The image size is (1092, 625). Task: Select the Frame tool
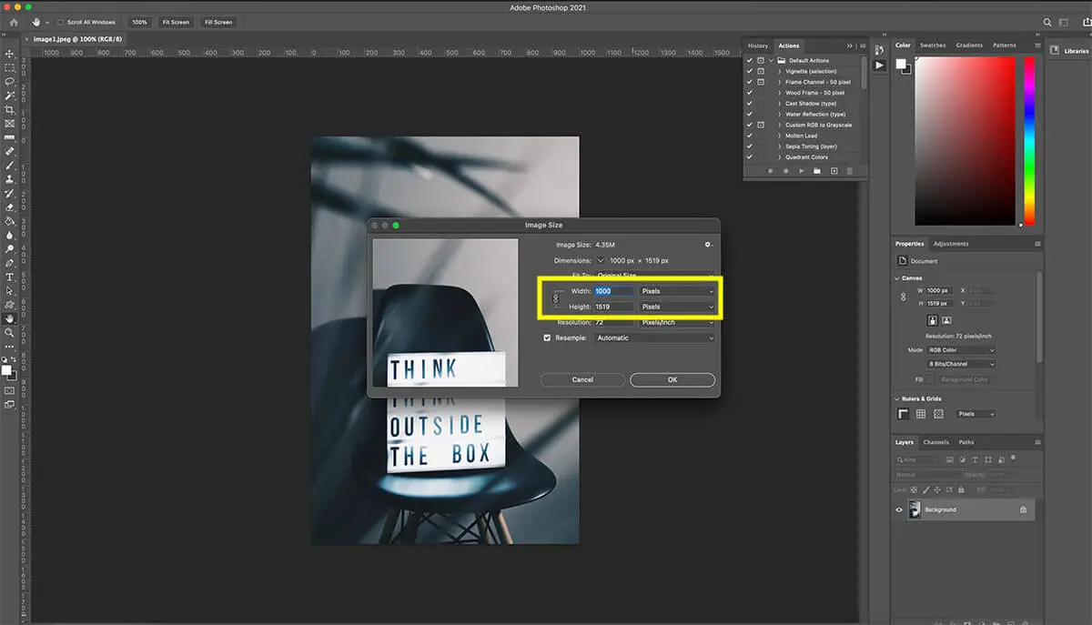click(10, 123)
